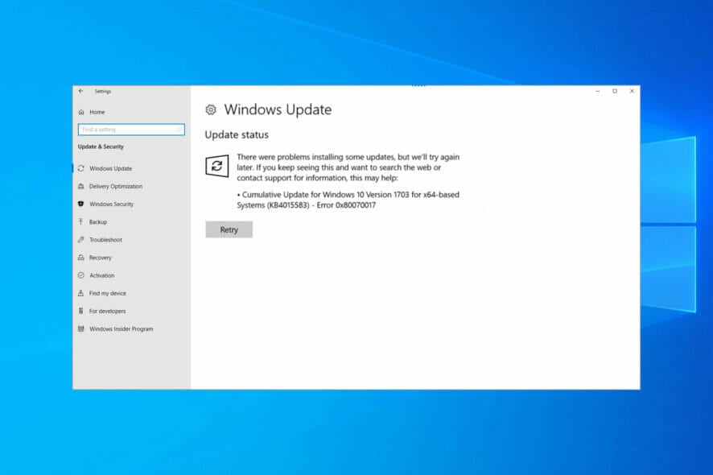Screen dimensions: 713x475
Task: Retry installing the failed updates
Action: (229, 229)
